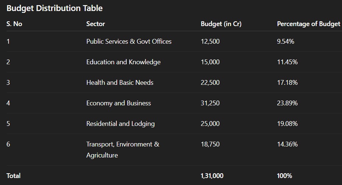Click the 15,000 budget value

click(210, 62)
